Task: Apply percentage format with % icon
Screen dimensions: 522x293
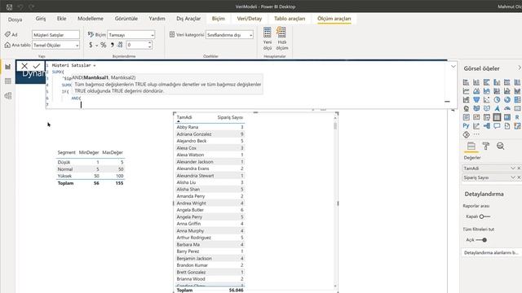Action: (x=104, y=45)
